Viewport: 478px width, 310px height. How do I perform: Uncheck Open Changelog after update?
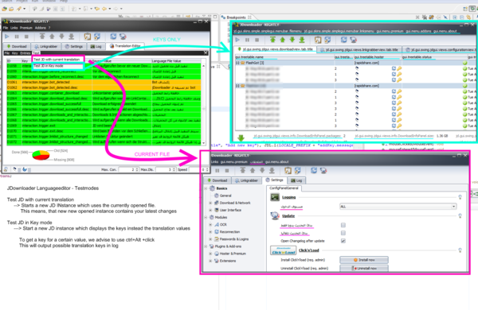343,241
